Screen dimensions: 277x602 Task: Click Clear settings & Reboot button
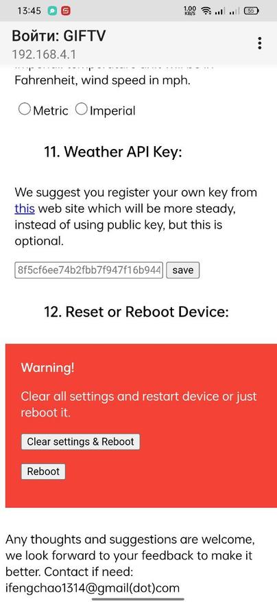[x=80, y=441]
